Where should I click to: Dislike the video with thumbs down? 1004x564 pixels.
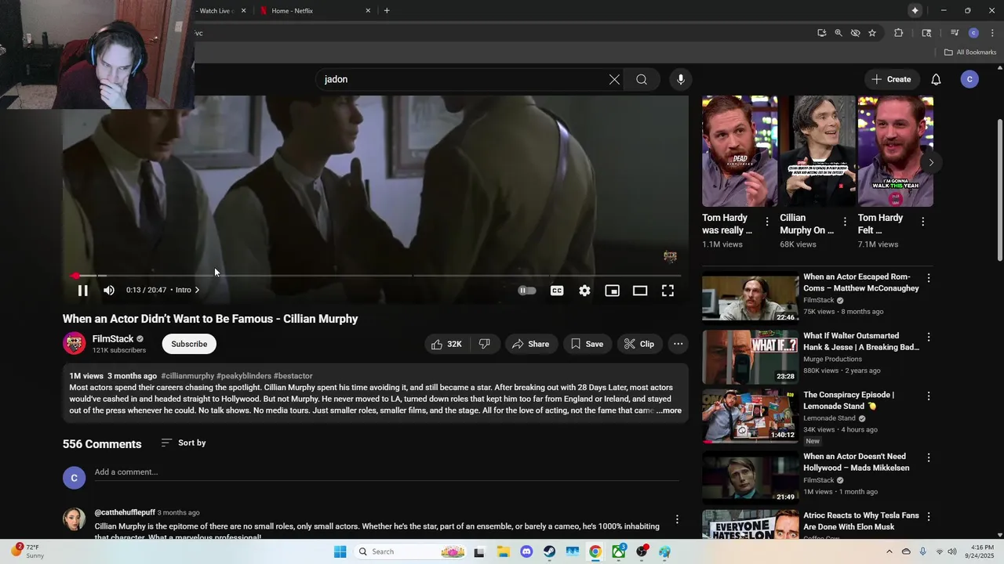coord(485,344)
